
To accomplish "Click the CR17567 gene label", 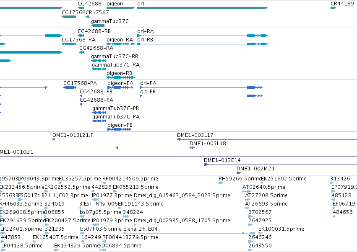I will (x=97, y=12).
